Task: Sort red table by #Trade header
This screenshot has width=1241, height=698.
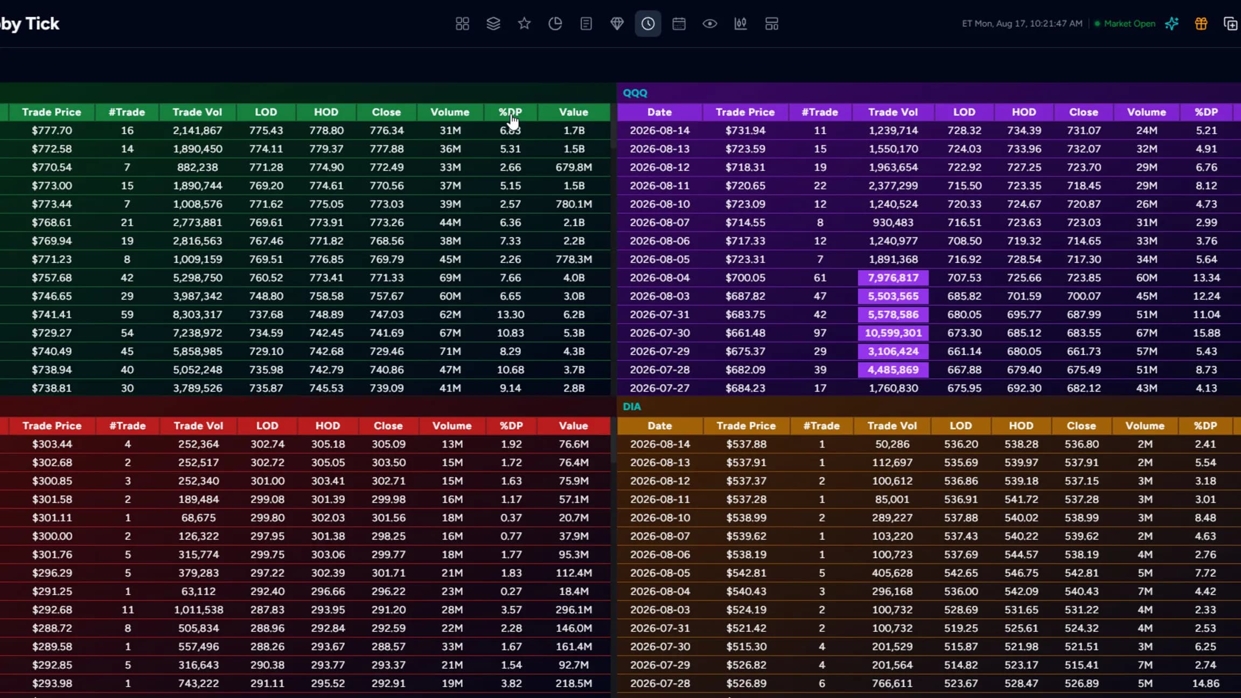Action: (x=128, y=425)
